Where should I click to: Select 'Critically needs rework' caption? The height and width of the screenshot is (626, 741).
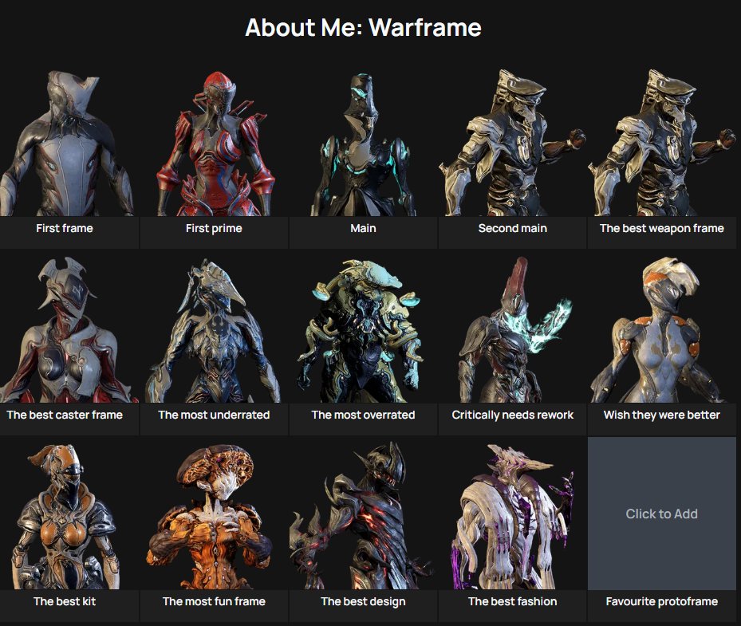[512, 415]
